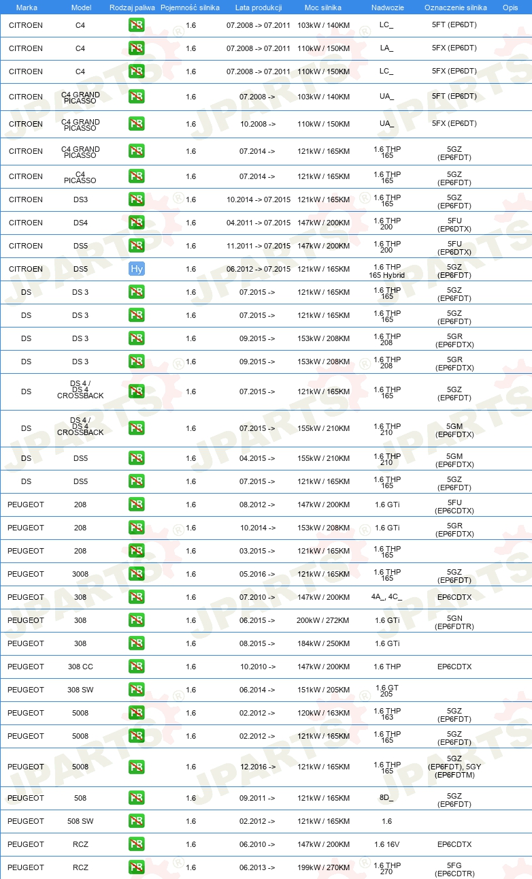Image resolution: width=532 pixels, height=879 pixels.
Task: Click the 09.2011 -> production years cell
Action: pyautogui.click(x=258, y=798)
